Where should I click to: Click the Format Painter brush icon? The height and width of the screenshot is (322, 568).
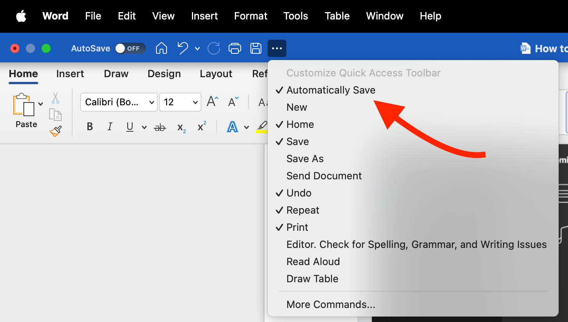(55, 131)
